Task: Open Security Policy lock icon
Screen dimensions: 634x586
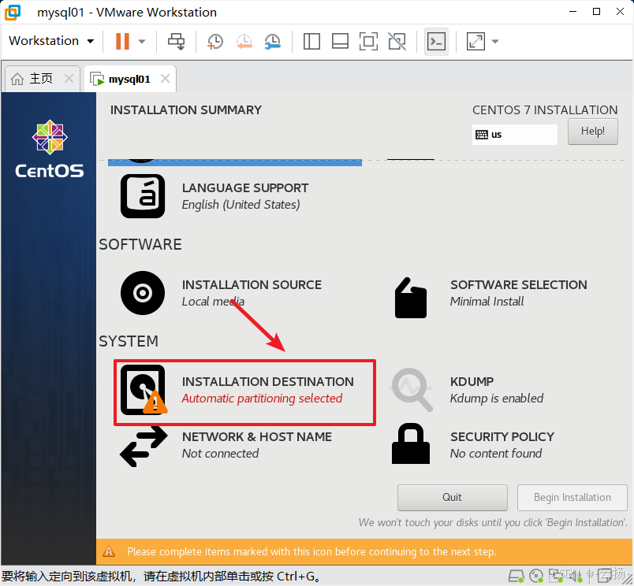Action: 410,444
